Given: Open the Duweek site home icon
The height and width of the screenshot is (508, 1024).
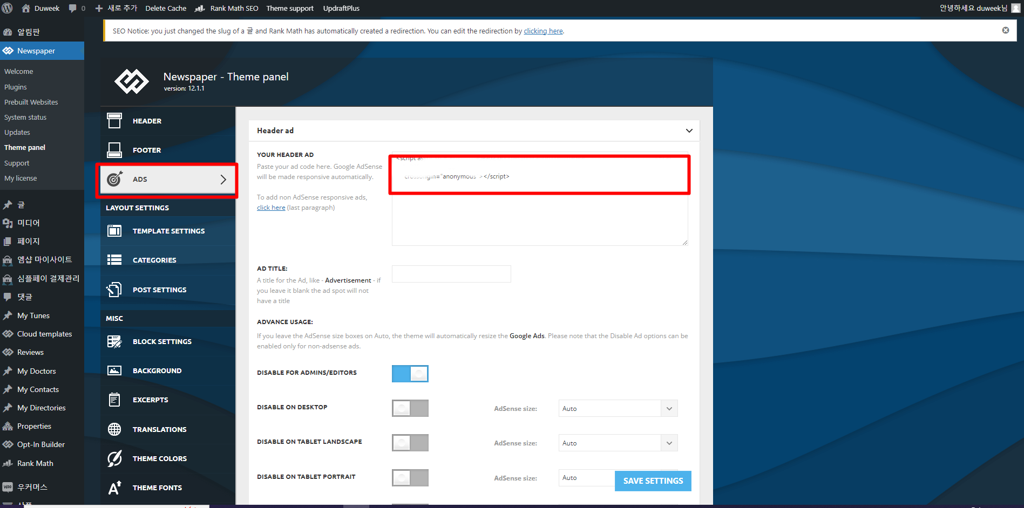Looking at the screenshot, I should coord(25,8).
